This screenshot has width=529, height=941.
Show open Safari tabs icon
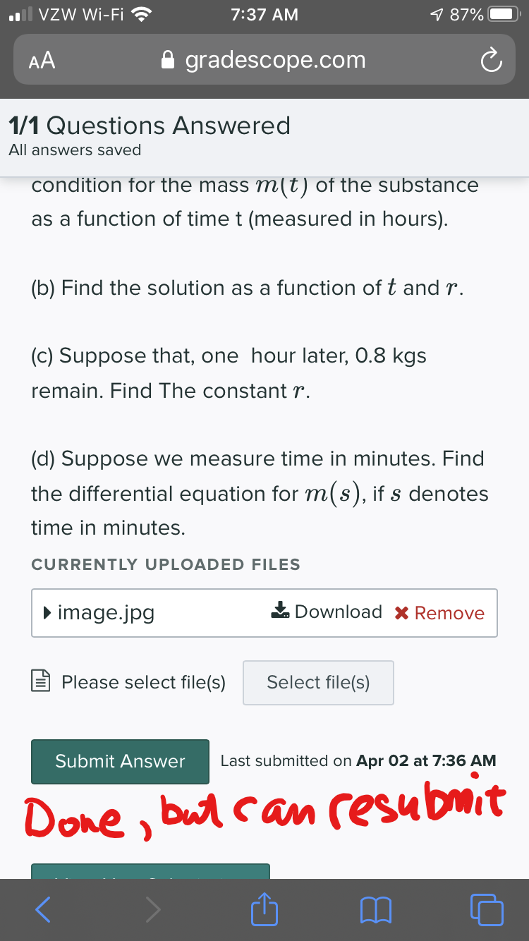(x=486, y=909)
